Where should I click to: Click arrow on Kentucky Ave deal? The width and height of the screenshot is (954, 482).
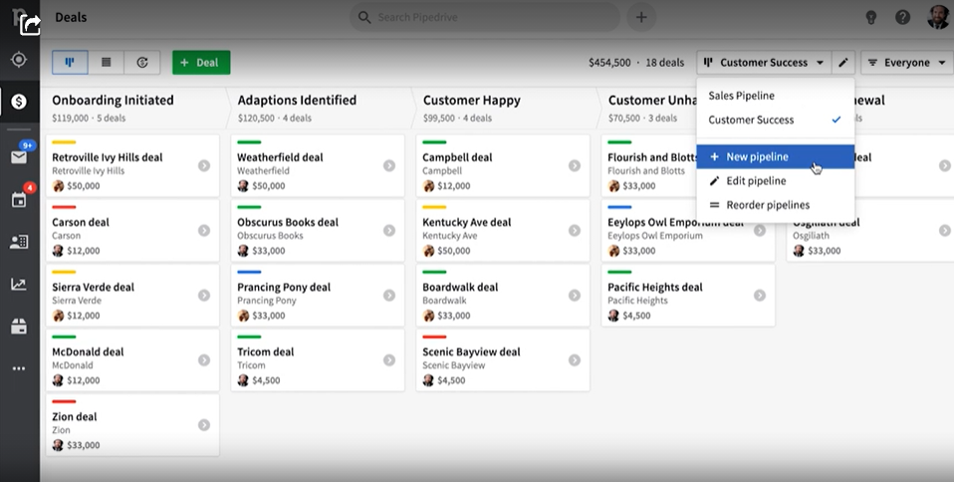click(x=575, y=231)
